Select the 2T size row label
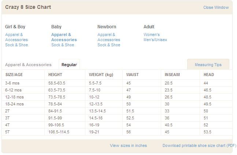237x155 pixels. click(x=8, y=111)
